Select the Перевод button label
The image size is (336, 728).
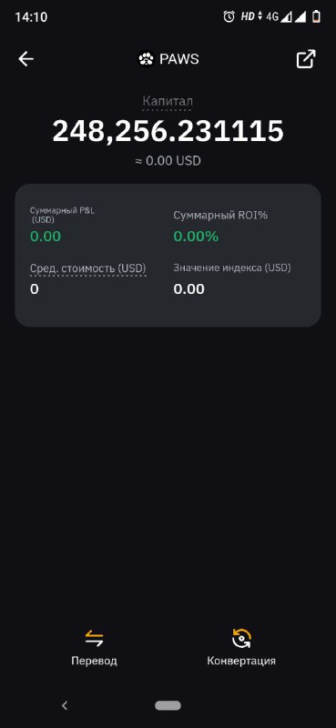(x=95, y=661)
